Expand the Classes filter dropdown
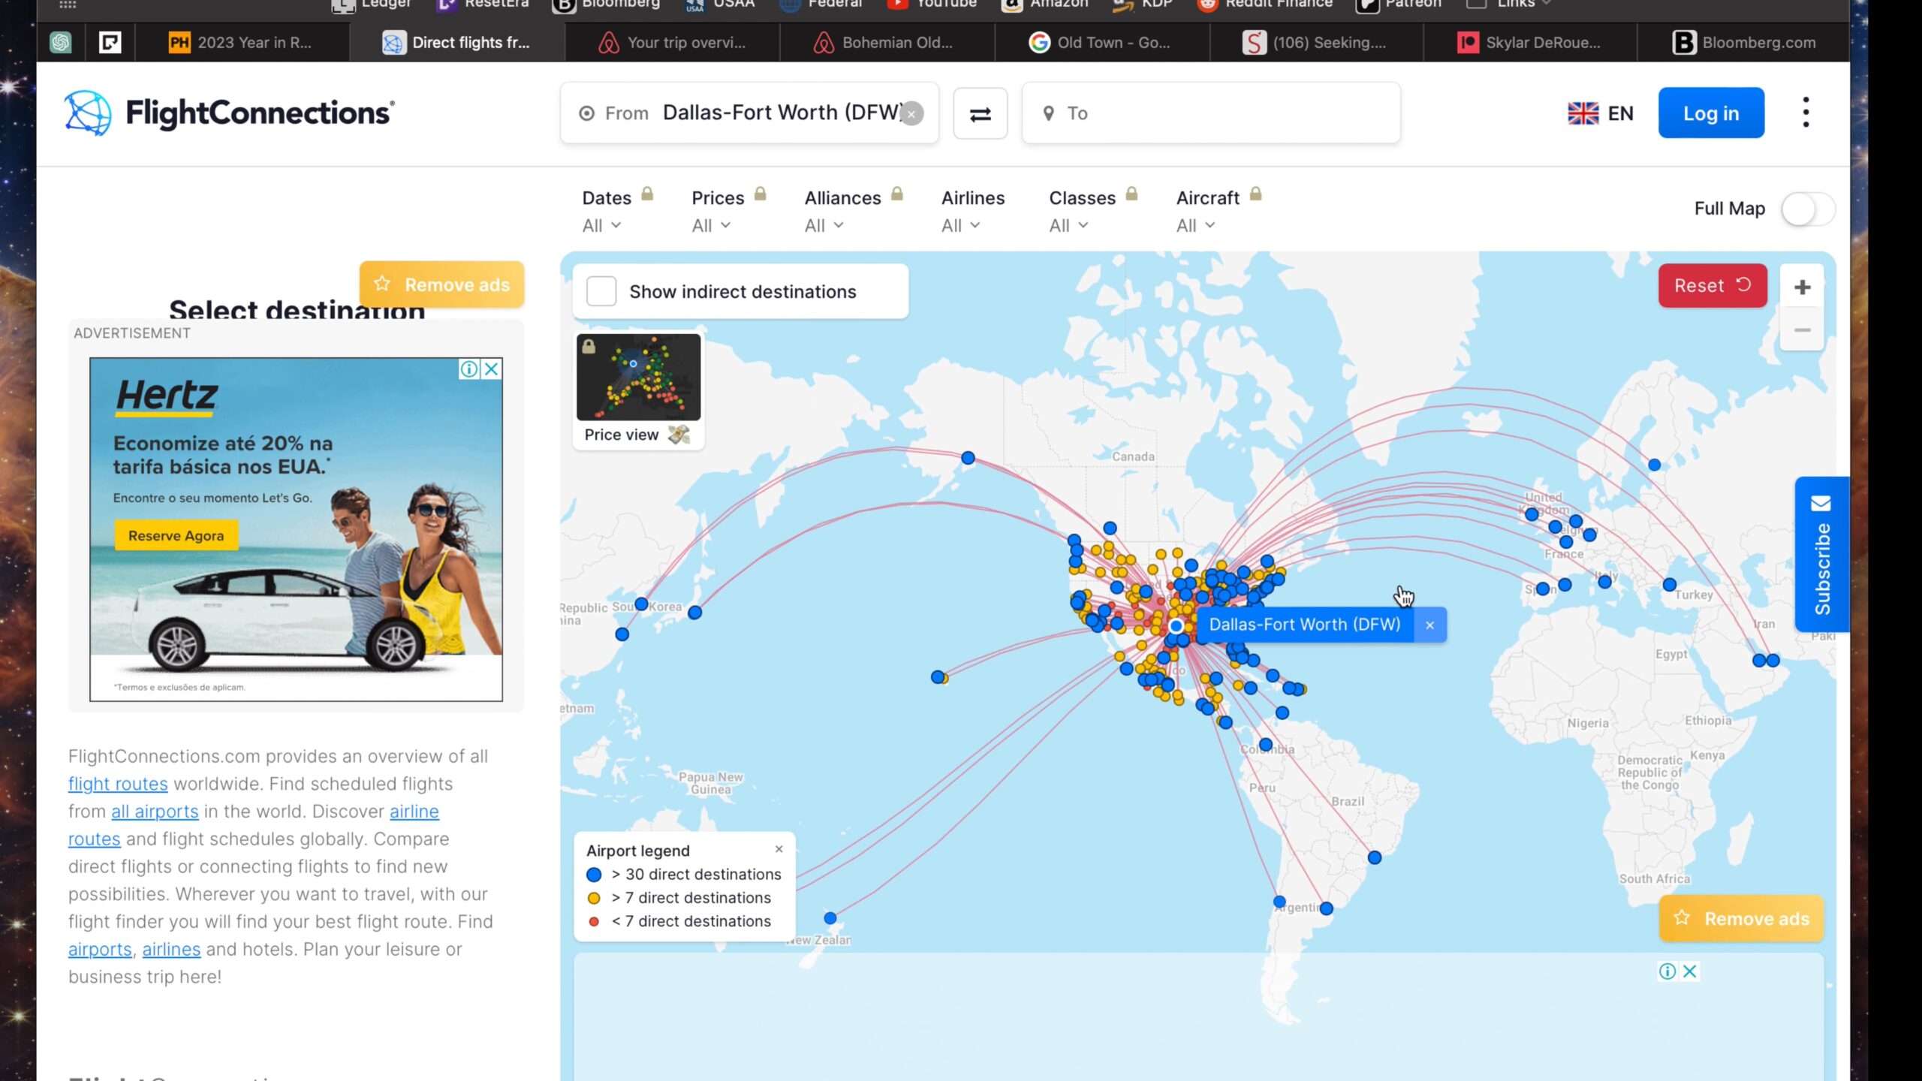Screen dimensions: 1922x1081 point(1068,225)
